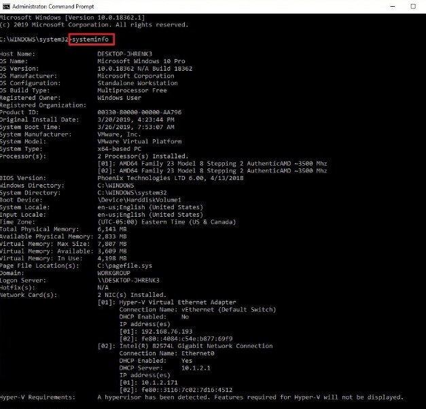Click virtual memory available 3,609 MB
The height and width of the screenshot is (409, 426).
click(x=112, y=251)
